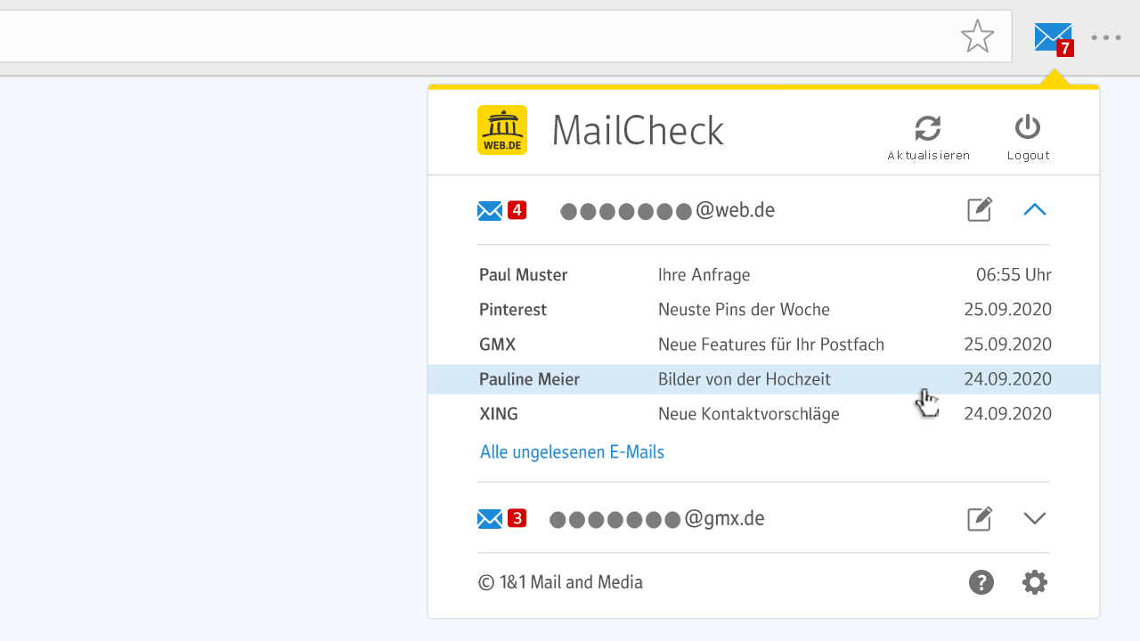Image resolution: width=1140 pixels, height=641 pixels.
Task: Click the MailCheck title text
Action: [x=638, y=131]
